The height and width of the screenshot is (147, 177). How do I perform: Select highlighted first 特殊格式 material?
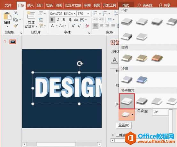tap(127, 101)
